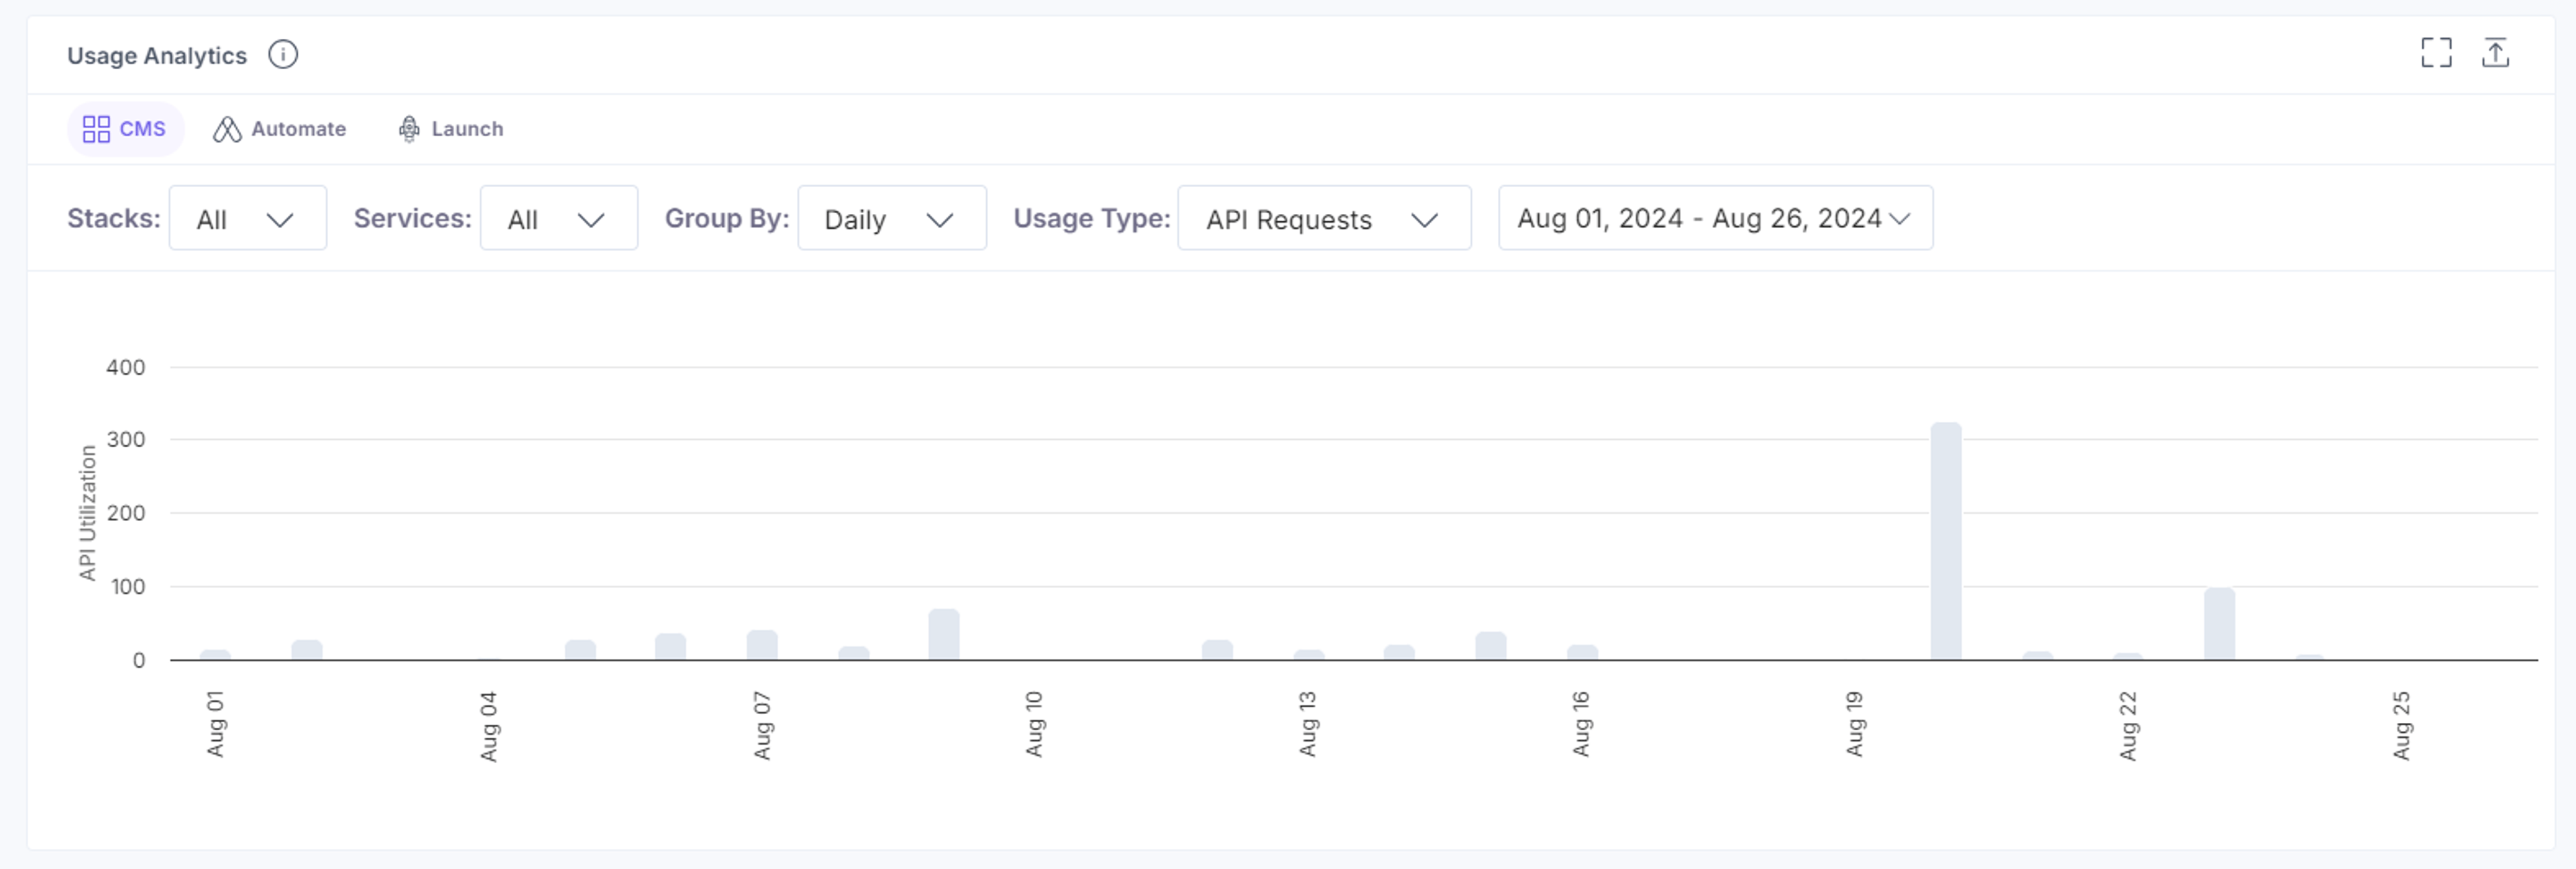
Task: Open the chart in fullscreen view
Action: pyautogui.click(x=2435, y=52)
